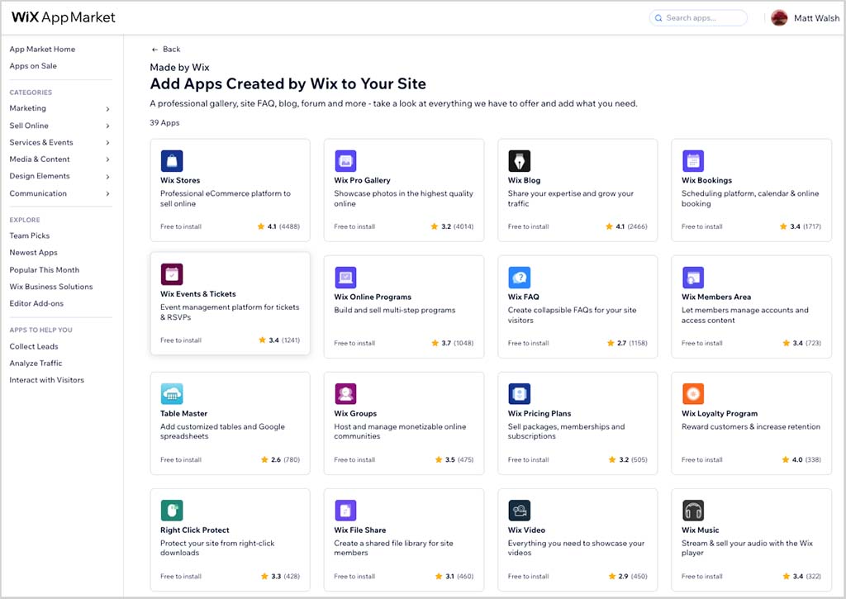This screenshot has height=599, width=846.
Task: Click Matt Walsh profile avatar
Action: [x=778, y=18]
